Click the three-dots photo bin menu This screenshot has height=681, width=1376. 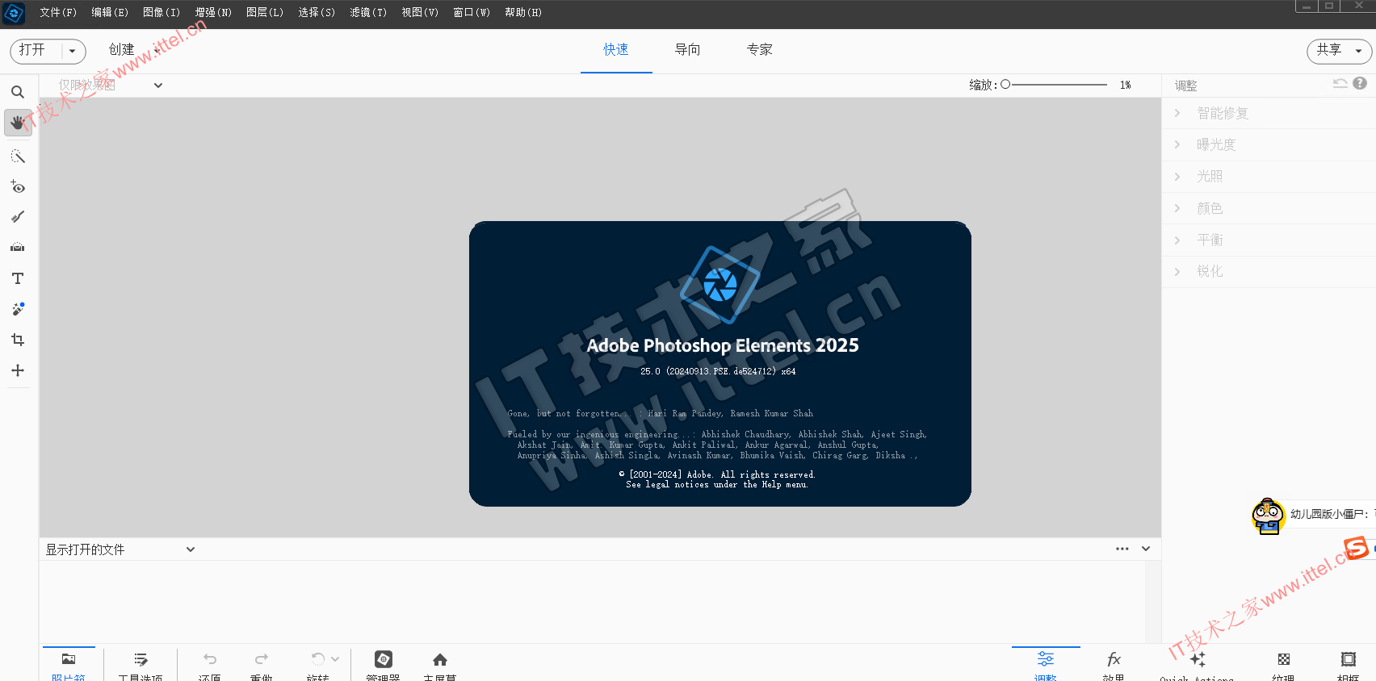pos(1122,549)
